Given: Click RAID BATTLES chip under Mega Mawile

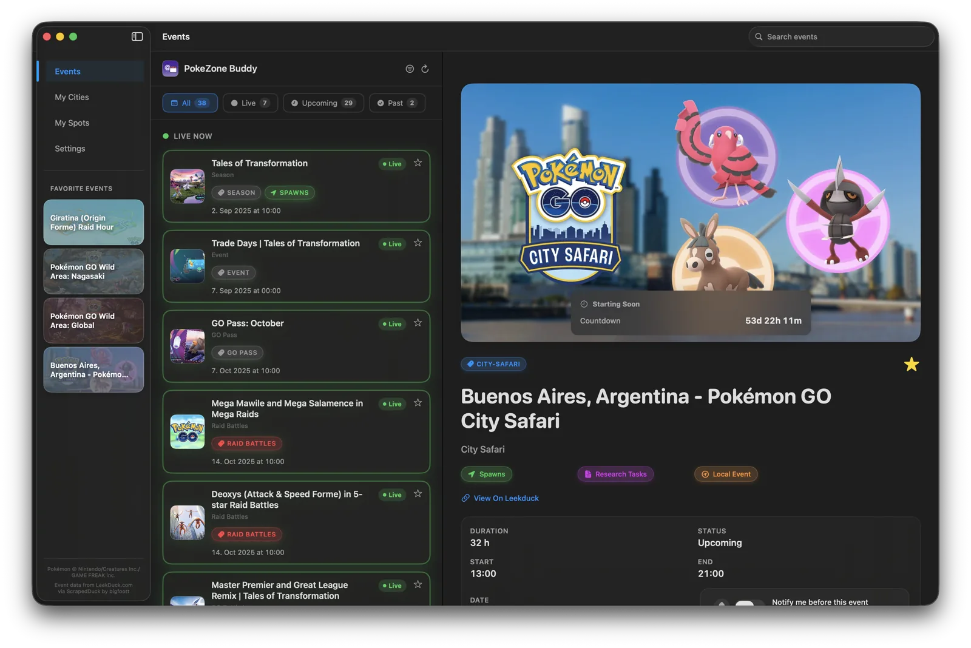Looking at the screenshot, I should [246, 444].
